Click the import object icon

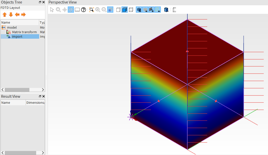pyautogui.click(x=9, y=37)
